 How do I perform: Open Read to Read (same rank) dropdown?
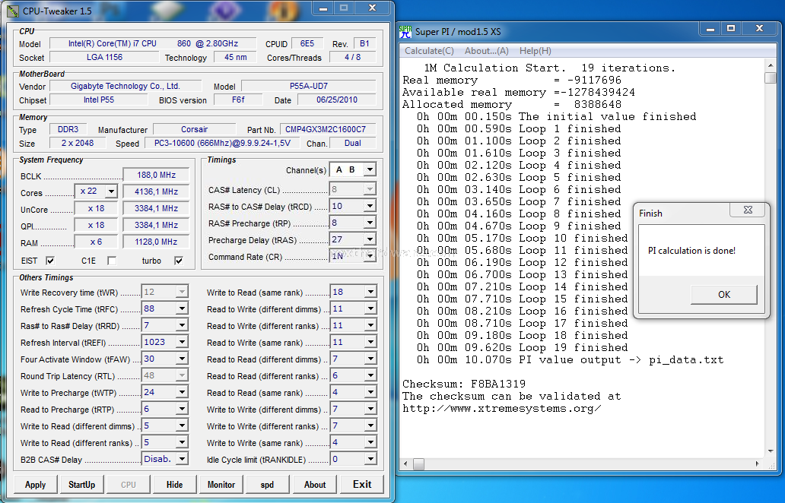[370, 392]
